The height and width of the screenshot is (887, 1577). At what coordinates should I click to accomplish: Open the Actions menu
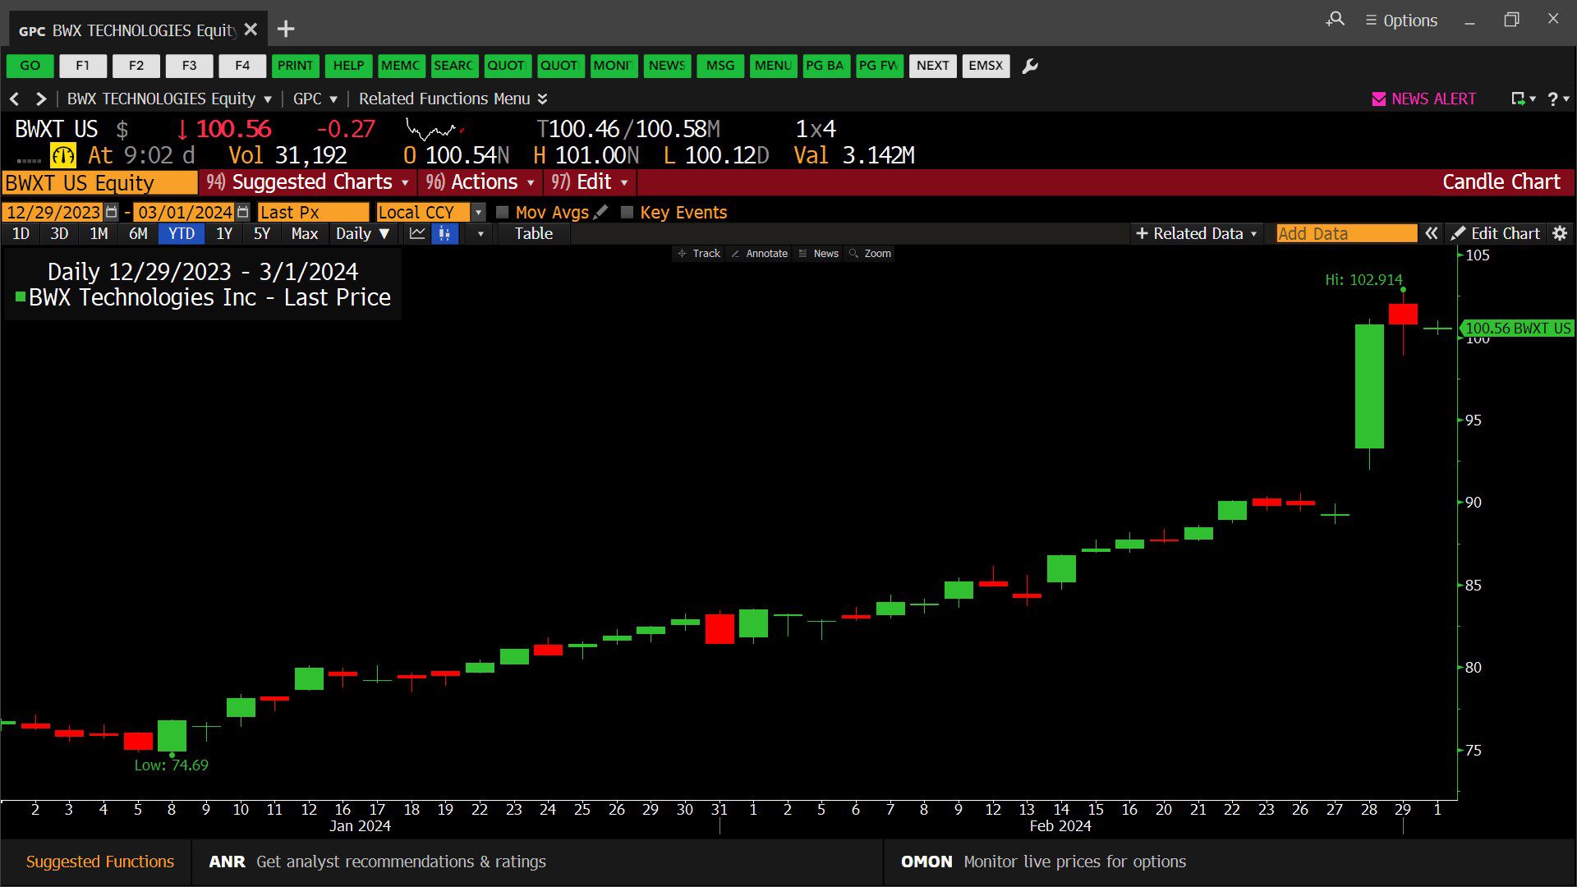[x=480, y=182]
